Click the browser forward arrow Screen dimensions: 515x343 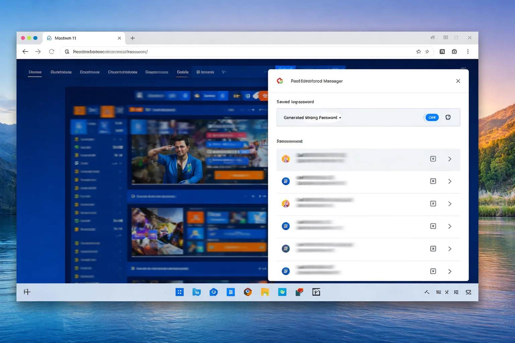[x=38, y=52]
